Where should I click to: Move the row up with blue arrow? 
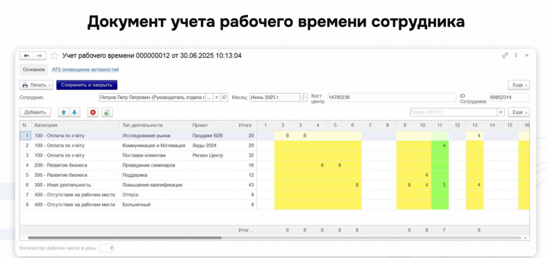coord(64,112)
